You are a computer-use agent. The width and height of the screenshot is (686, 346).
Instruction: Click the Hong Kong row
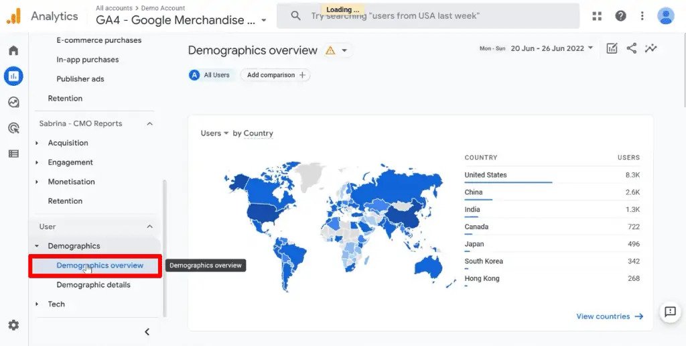tap(552, 278)
